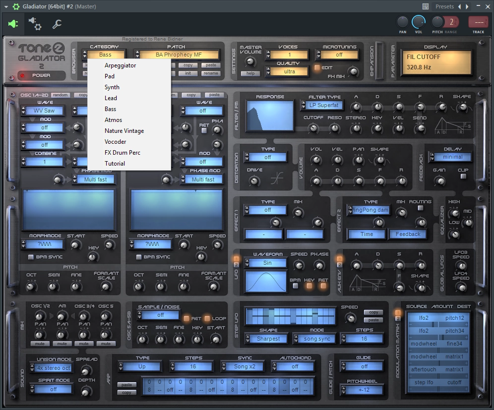Pick the Vocoder category
Image resolution: width=494 pixels, height=410 pixels.
[115, 142]
